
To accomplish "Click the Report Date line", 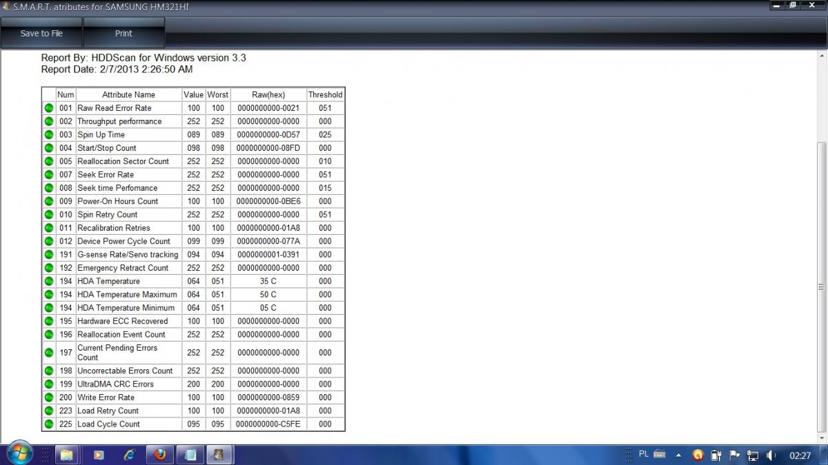I will 117,70.
